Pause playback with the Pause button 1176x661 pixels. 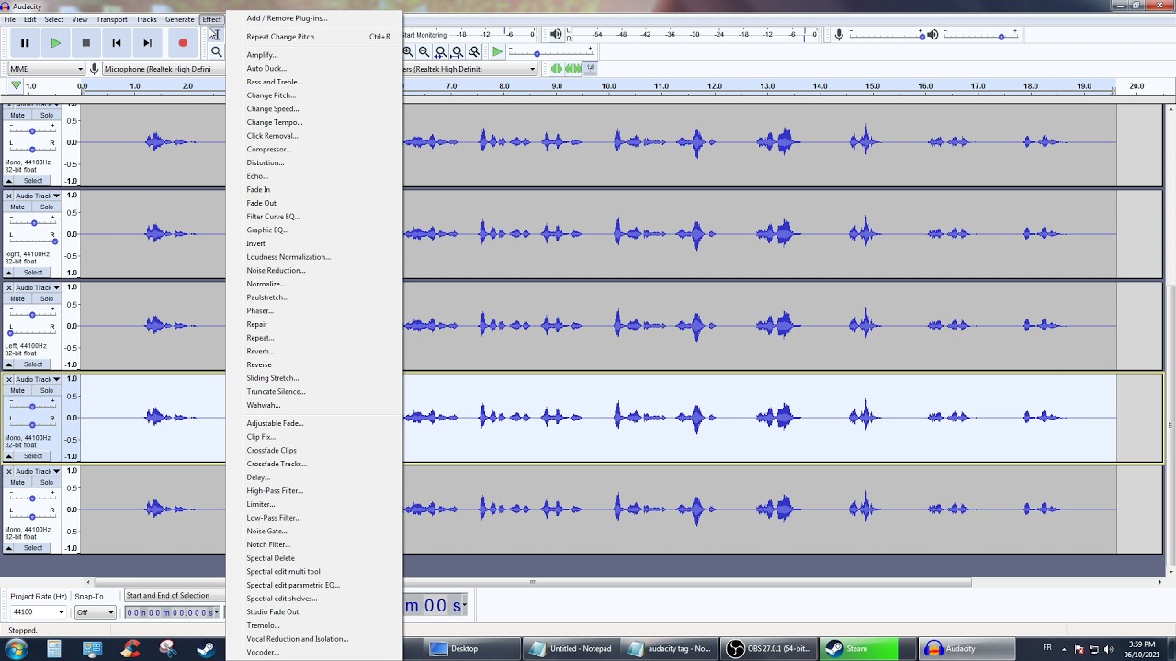25,42
